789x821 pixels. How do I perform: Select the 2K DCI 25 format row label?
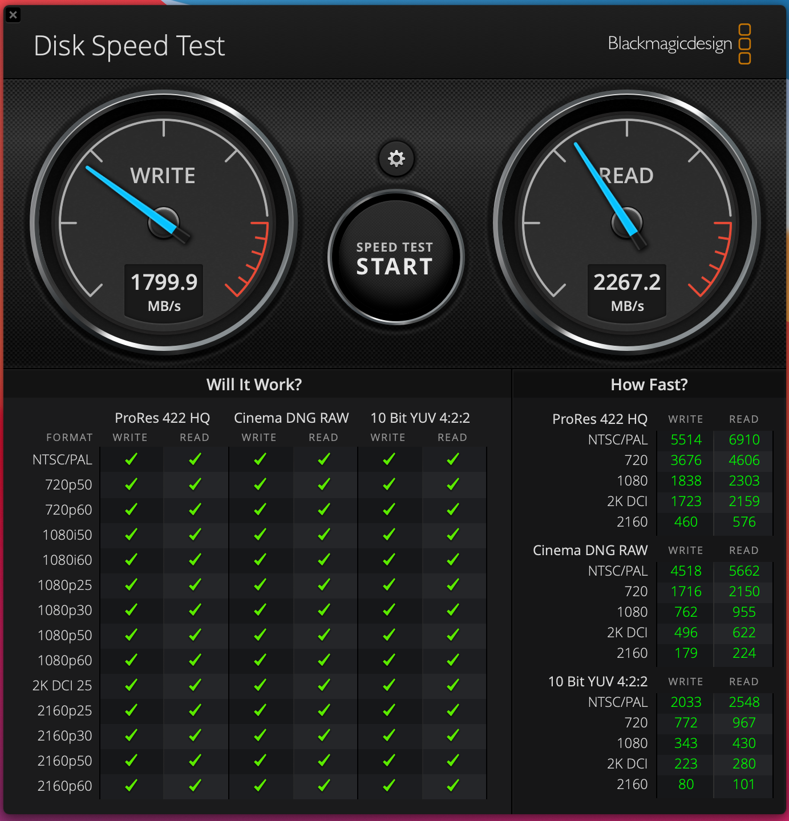pyautogui.click(x=62, y=686)
